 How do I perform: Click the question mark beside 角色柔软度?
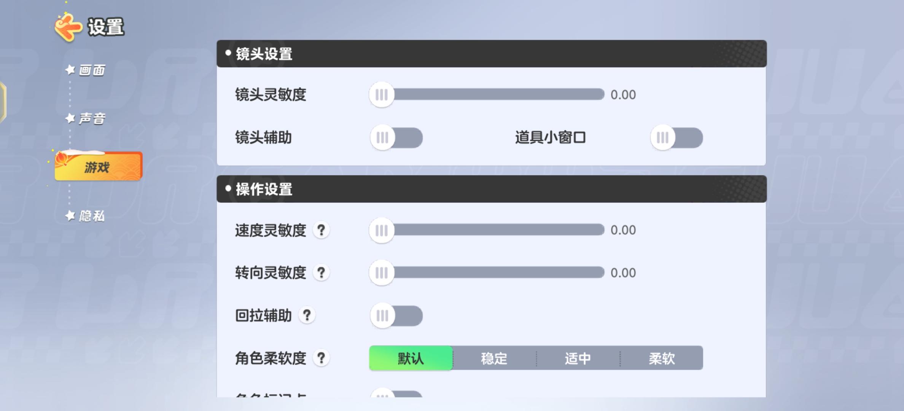(321, 358)
